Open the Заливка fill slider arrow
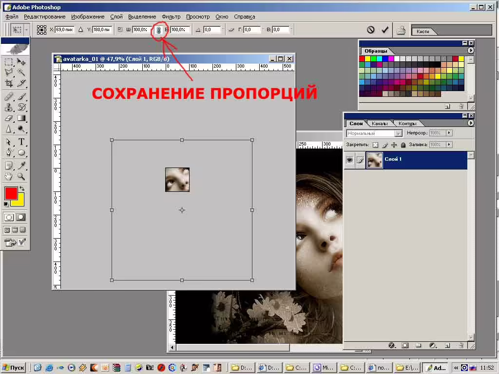 [449, 145]
